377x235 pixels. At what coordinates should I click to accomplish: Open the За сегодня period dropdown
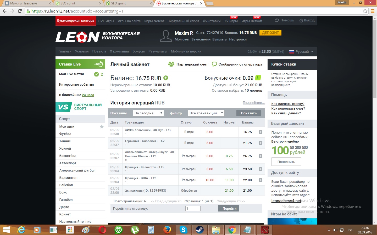[148, 113]
